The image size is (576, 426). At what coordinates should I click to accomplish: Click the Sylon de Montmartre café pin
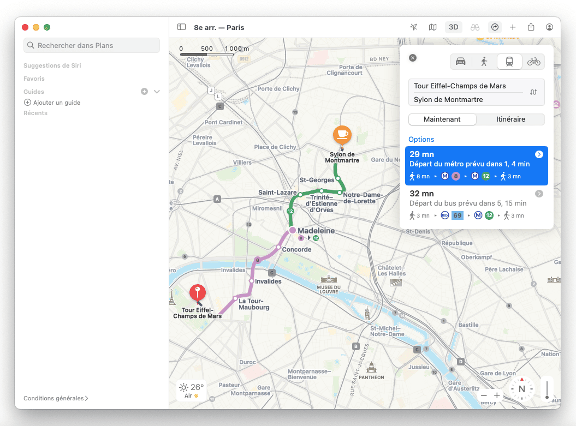click(x=342, y=135)
